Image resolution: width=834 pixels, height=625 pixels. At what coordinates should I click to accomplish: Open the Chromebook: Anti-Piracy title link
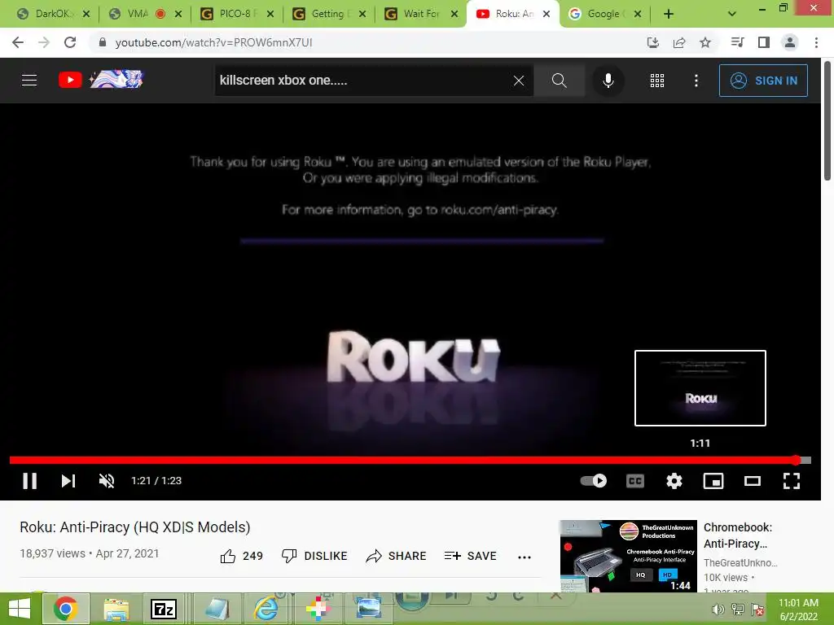pos(738,535)
